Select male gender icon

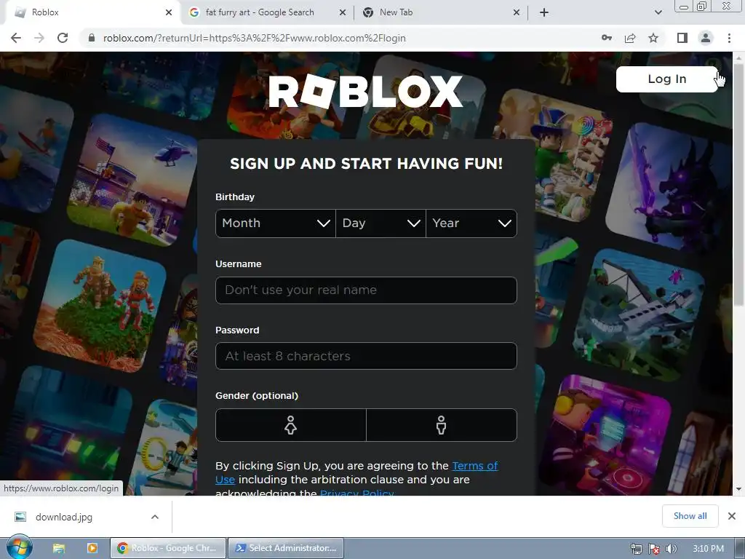[x=442, y=425]
